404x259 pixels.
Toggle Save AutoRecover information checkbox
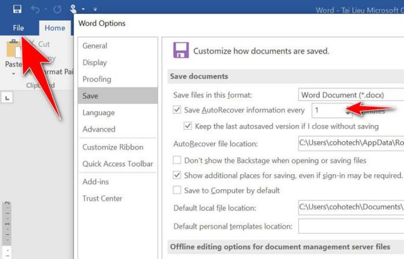(x=177, y=110)
